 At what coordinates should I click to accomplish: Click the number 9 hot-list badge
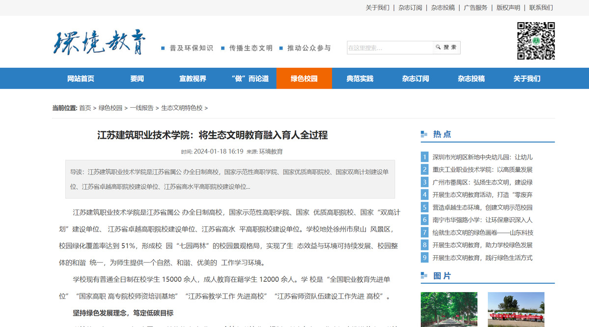point(424,258)
